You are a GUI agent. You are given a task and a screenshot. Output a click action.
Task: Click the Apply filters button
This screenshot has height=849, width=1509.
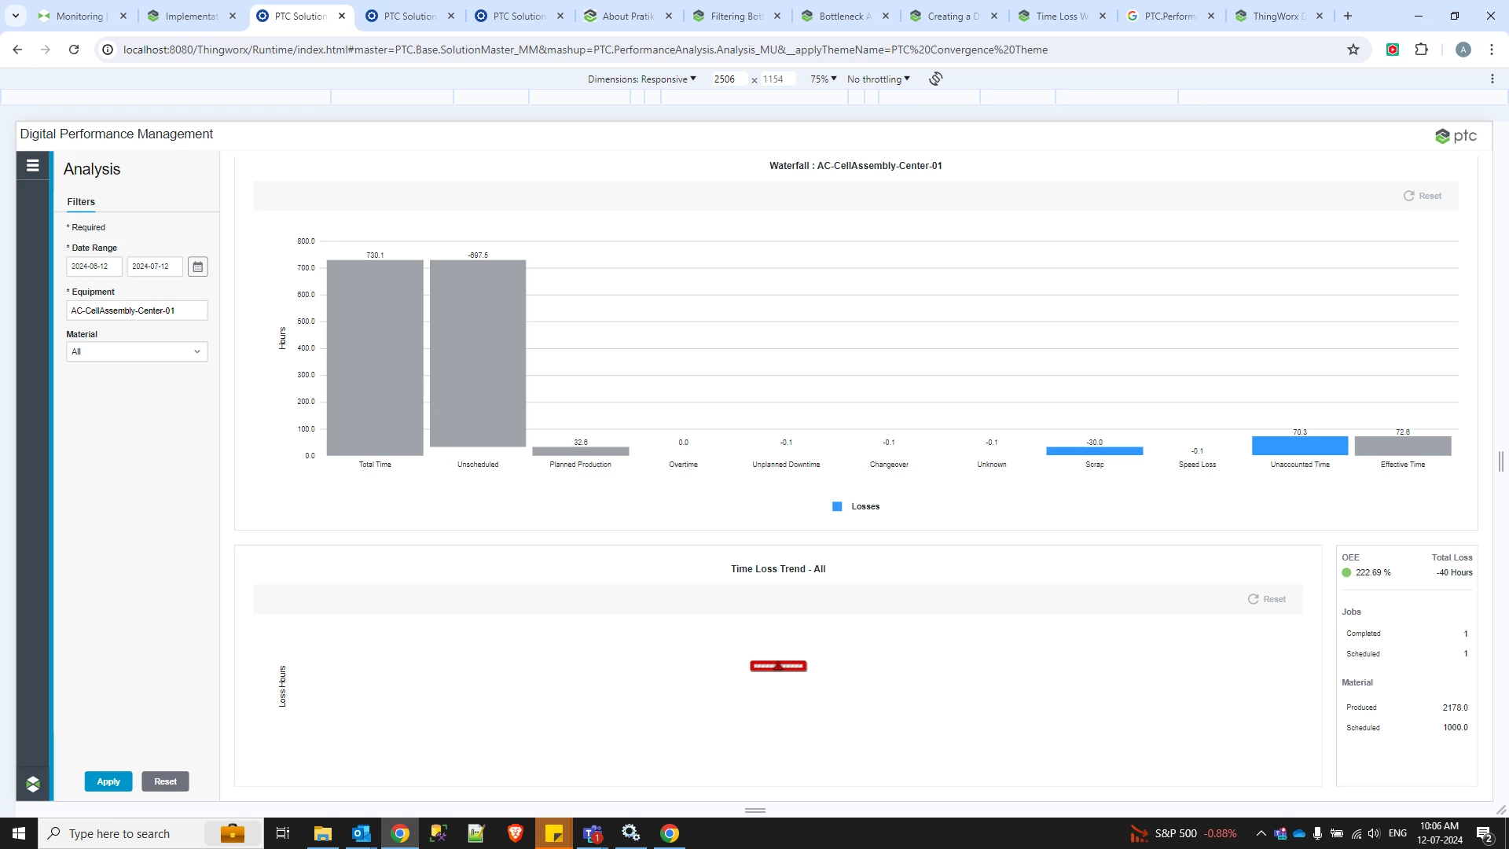[108, 781]
